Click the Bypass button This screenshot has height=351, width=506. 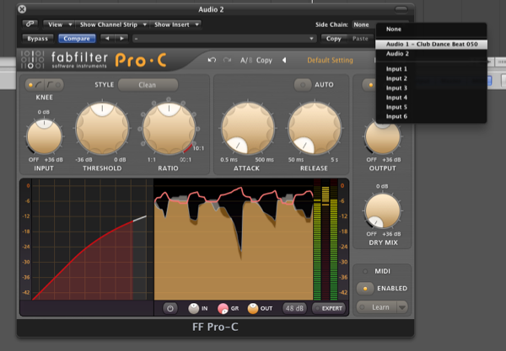(x=37, y=39)
